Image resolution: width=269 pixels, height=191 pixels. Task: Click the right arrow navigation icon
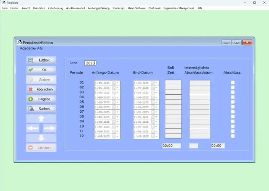pos(50,128)
